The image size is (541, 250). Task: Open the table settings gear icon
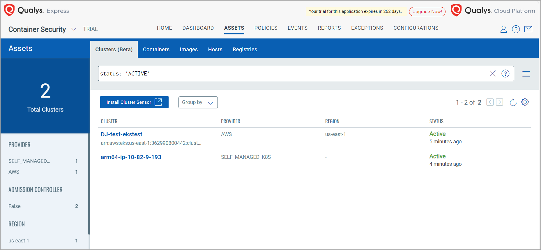point(525,102)
